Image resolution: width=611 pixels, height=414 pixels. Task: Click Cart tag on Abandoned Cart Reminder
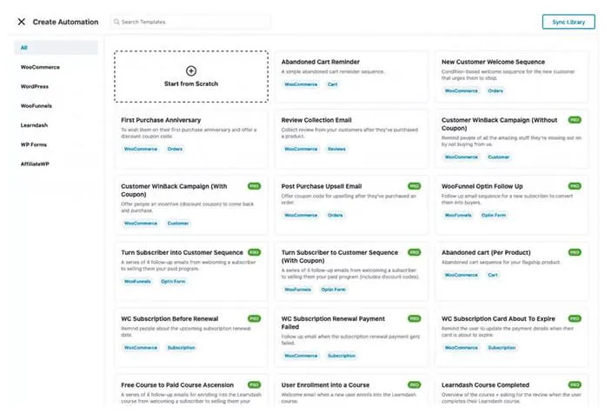332,84
